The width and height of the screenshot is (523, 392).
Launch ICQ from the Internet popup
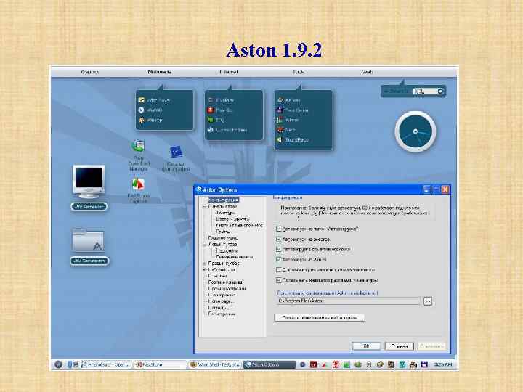pyautogui.click(x=216, y=120)
